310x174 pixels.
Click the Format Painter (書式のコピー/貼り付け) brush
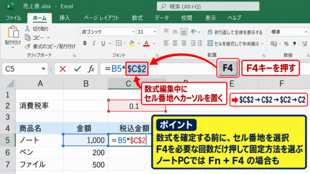(x=28, y=46)
